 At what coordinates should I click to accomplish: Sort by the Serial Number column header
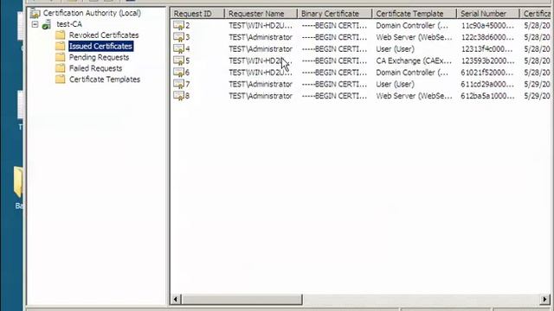(488, 14)
